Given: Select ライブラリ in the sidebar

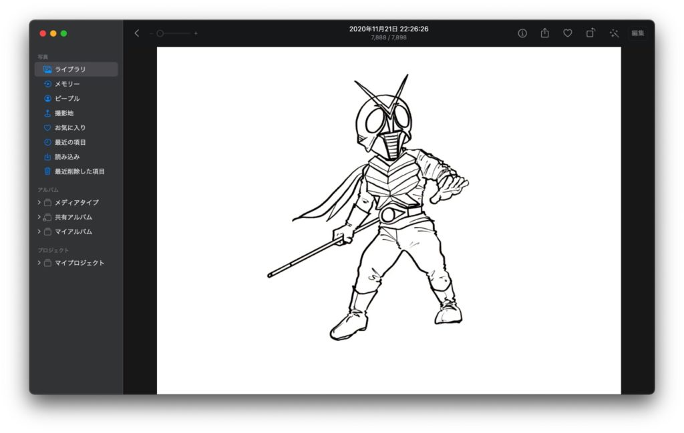Looking at the screenshot, I should [x=76, y=69].
